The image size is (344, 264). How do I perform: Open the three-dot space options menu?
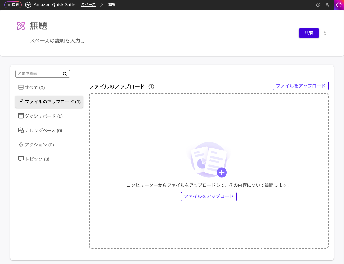tap(325, 33)
